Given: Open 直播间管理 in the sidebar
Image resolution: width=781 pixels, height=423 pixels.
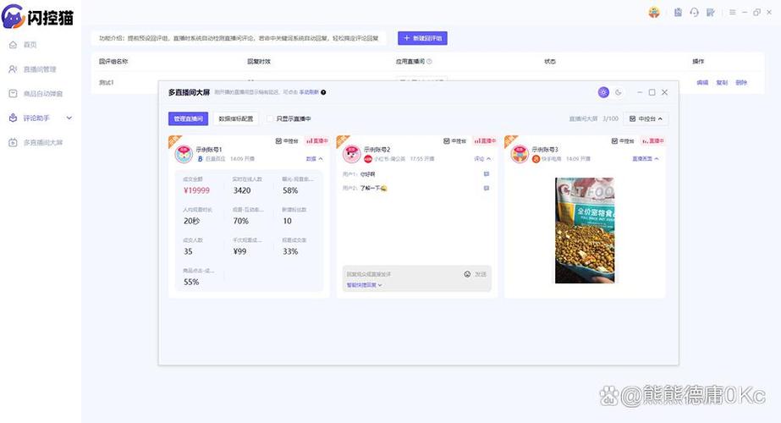Looking at the screenshot, I should tap(40, 69).
